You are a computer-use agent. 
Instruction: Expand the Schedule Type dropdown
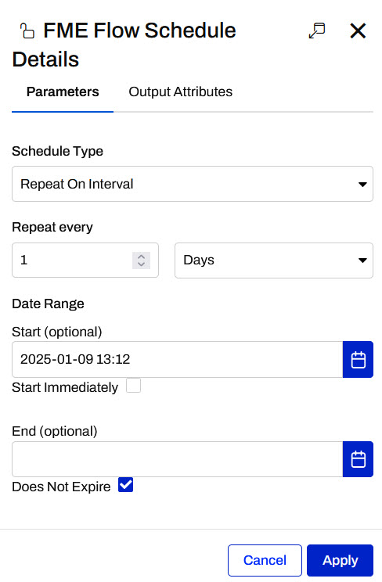point(193,184)
